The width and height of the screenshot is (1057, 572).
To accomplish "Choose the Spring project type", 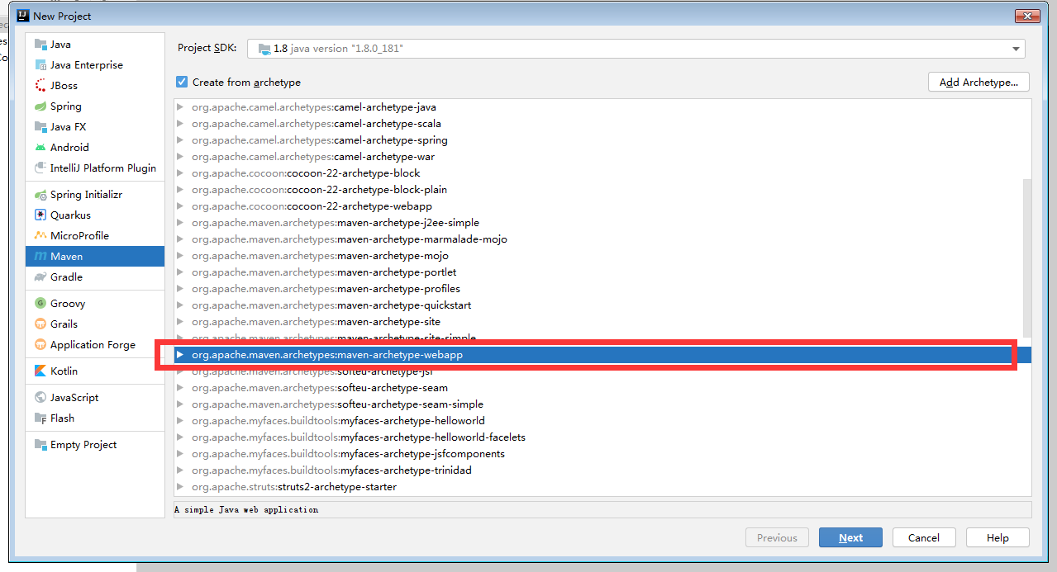I will [95, 106].
